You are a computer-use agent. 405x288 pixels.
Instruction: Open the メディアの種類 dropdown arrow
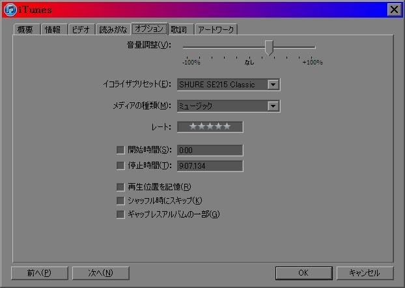coord(273,106)
